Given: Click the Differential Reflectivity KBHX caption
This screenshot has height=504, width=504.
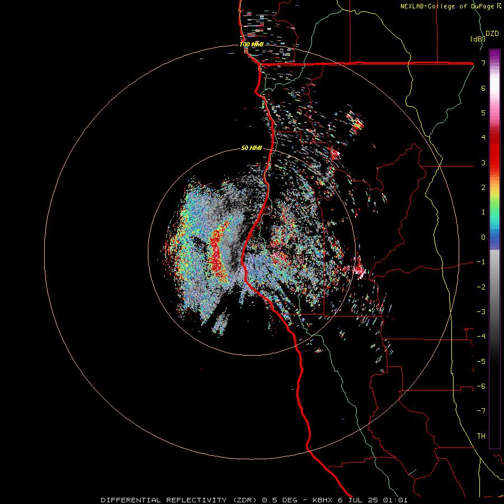Looking at the screenshot, I should [x=254, y=500].
